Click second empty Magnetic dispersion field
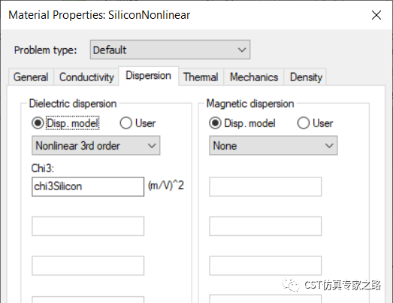Screen dimensions: 393x303 [x=265, y=226]
